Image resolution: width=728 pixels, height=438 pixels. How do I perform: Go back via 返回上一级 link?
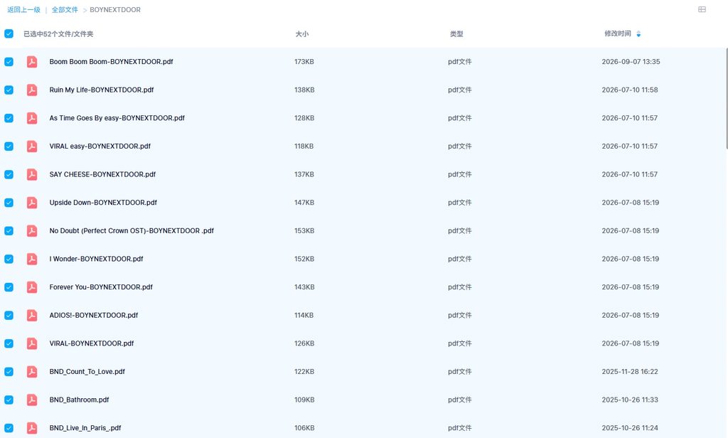pyautogui.click(x=23, y=10)
